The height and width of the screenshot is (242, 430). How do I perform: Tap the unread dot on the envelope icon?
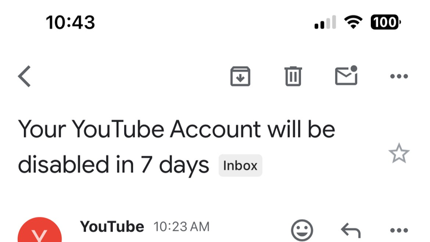pyautogui.click(x=354, y=68)
